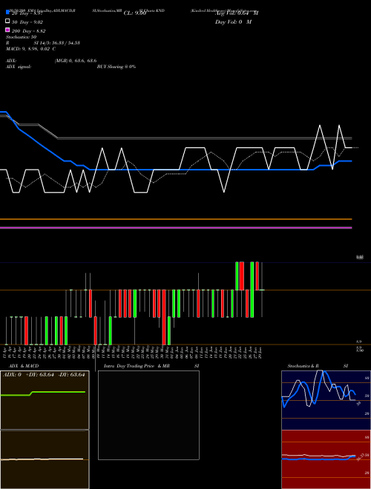Image resolution: width=371 pixels, height=489 pixels.
Task: Select the '200 Day = 8.82' label
Action: pos(28,31)
